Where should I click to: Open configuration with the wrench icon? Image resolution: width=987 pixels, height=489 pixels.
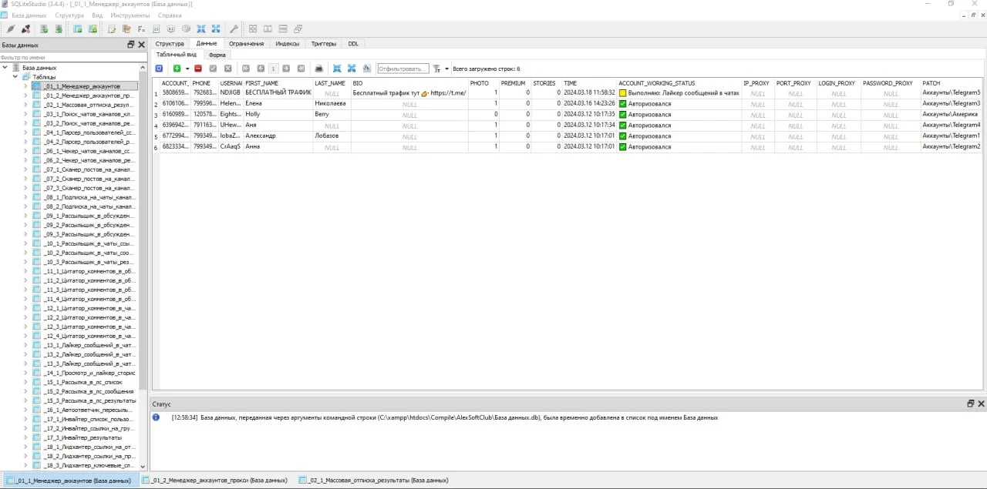coord(235,29)
